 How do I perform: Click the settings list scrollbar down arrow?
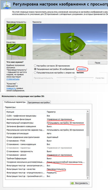[88, 178]
